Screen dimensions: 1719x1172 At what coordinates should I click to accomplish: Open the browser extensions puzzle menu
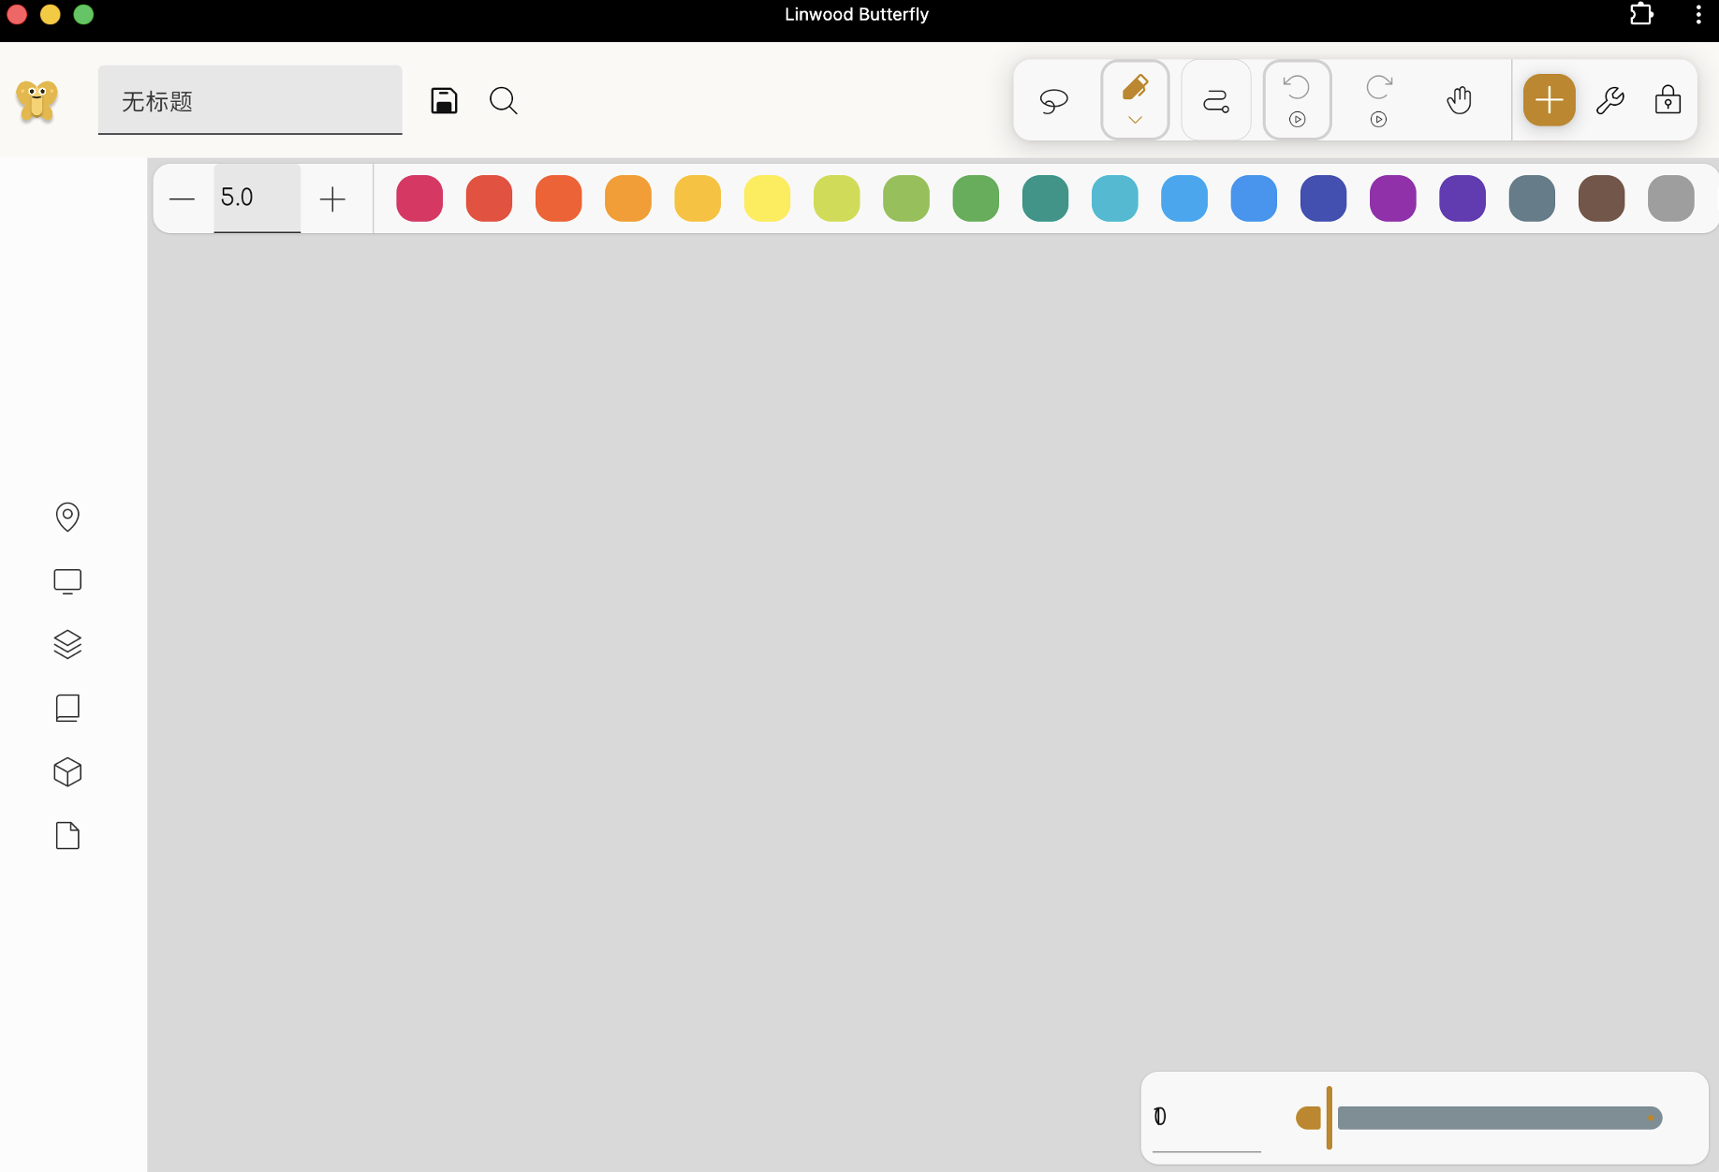click(x=1641, y=15)
